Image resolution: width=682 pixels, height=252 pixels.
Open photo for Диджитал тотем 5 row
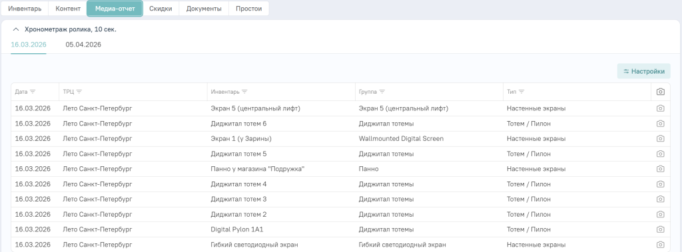coord(660,154)
